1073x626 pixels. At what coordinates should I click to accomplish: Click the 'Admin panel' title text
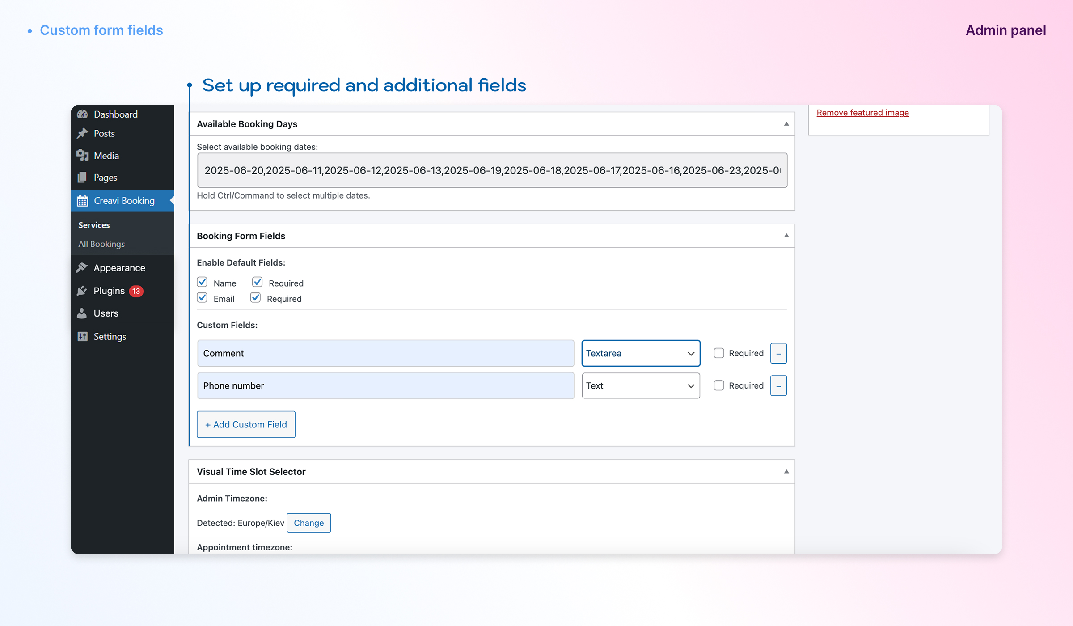(x=1006, y=30)
